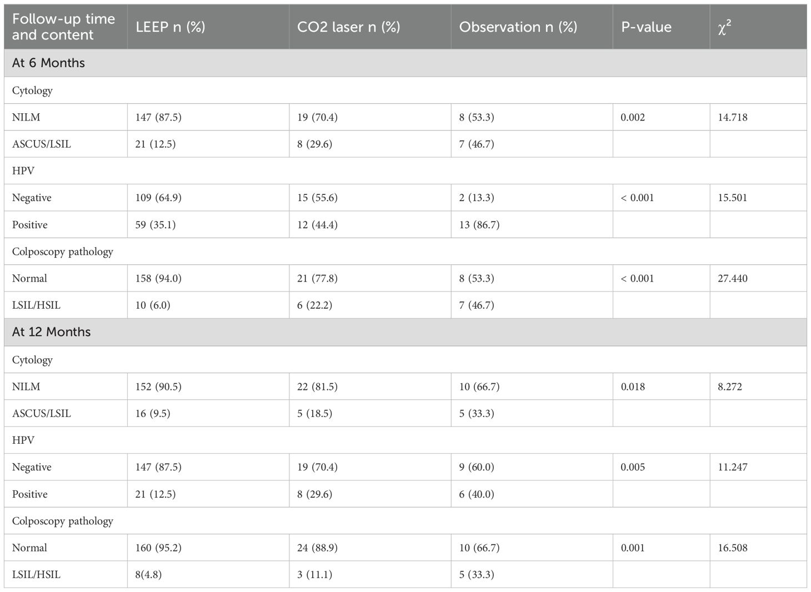Select the P-value cell showing 0.002
Screen dimensions: 811x592
pos(633,117)
